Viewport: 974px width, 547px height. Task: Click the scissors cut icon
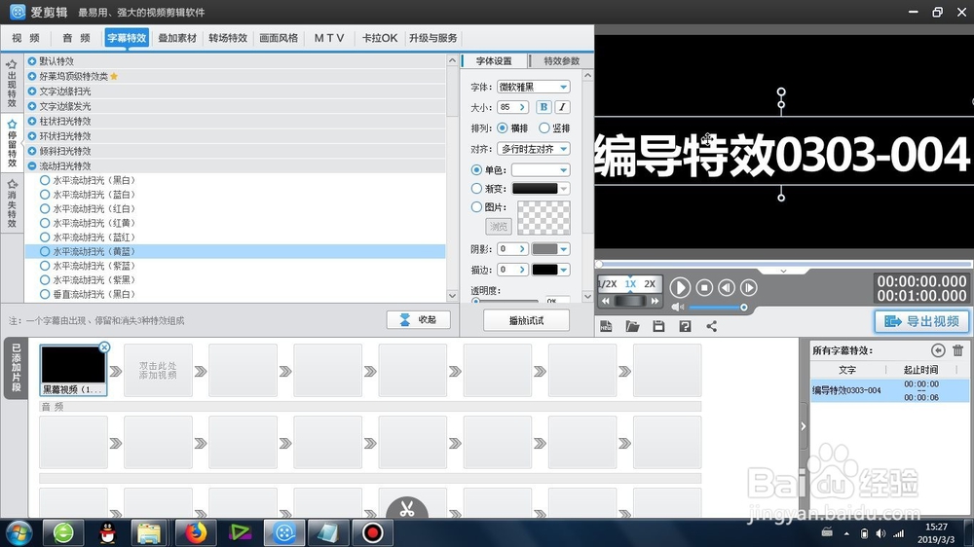tap(407, 508)
